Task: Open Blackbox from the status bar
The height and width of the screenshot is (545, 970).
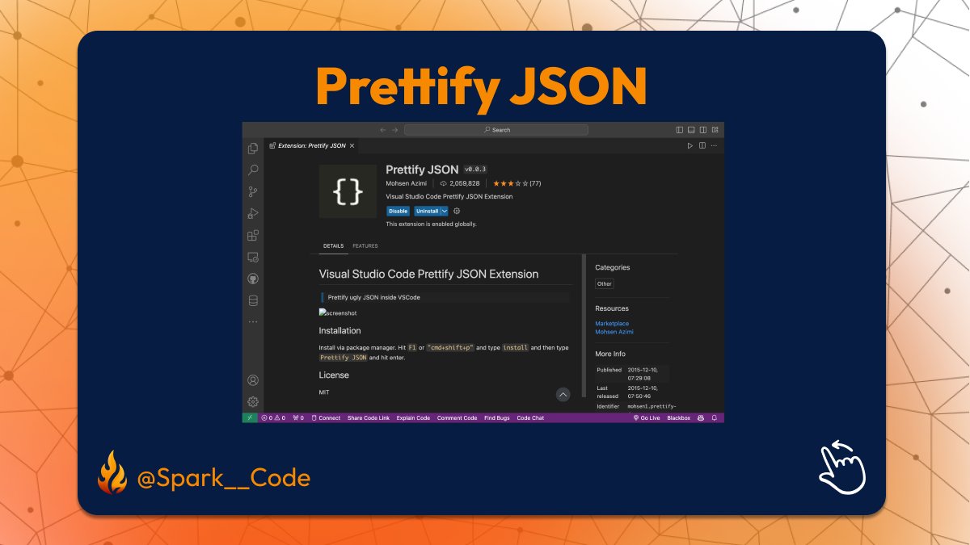Action: (679, 417)
